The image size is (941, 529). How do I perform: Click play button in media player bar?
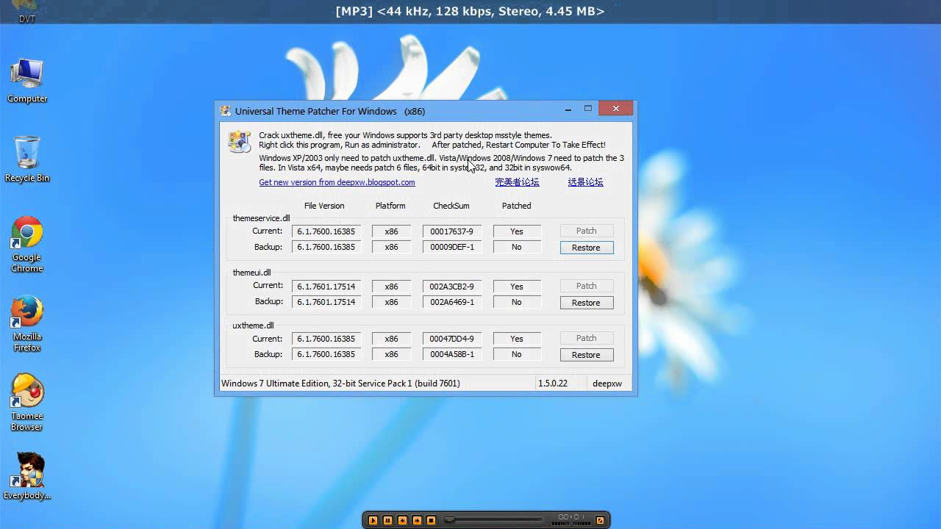pyautogui.click(x=373, y=520)
